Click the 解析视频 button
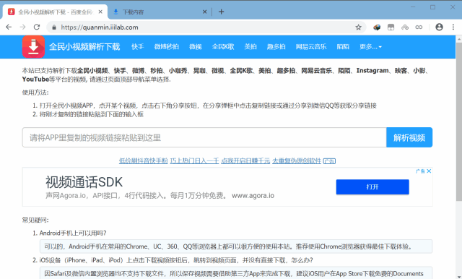 tap(409, 137)
